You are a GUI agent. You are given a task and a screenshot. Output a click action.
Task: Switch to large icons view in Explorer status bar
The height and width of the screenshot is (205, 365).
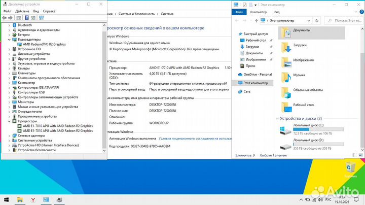tap(360, 155)
